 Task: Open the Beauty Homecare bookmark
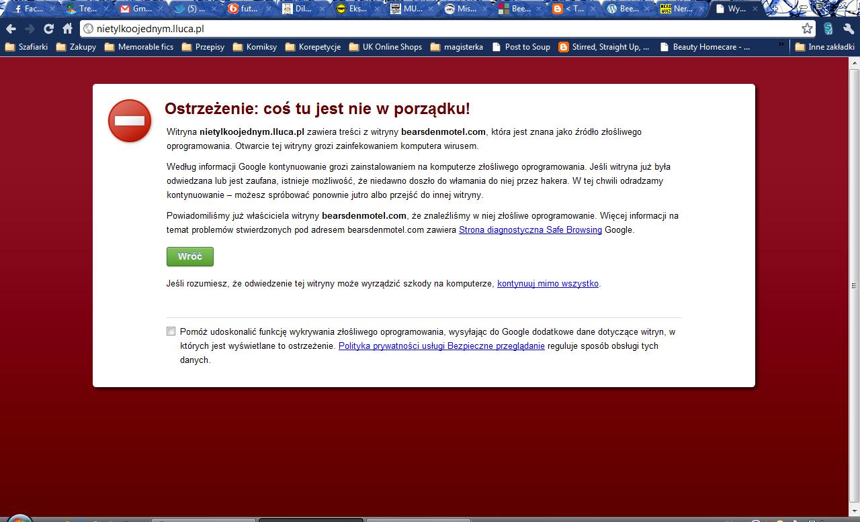(x=705, y=47)
